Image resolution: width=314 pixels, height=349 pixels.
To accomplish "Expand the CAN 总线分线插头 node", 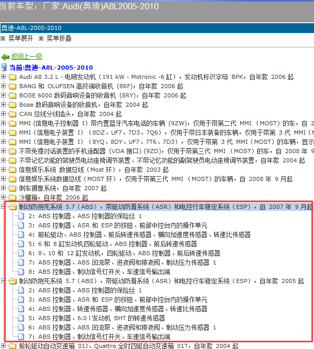I will click(3, 113).
